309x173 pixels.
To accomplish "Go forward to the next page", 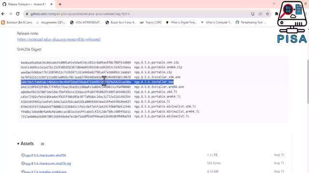I will [x=11, y=14].
